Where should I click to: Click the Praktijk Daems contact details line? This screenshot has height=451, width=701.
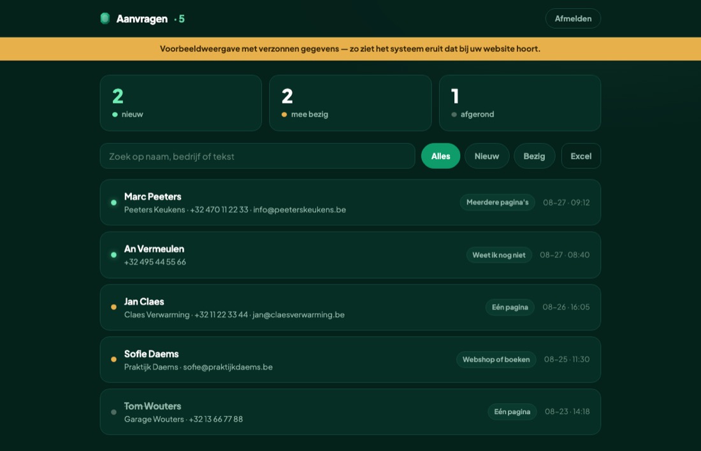pyautogui.click(x=198, y=367)
